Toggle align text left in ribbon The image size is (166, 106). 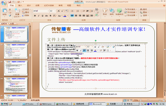point(72,16)
